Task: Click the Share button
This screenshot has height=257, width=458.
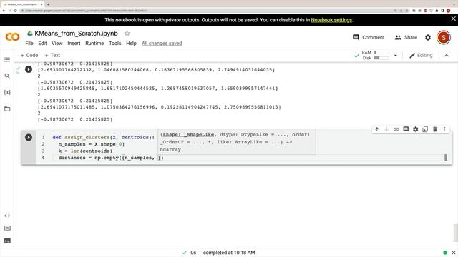Action: tap(406, 37)
